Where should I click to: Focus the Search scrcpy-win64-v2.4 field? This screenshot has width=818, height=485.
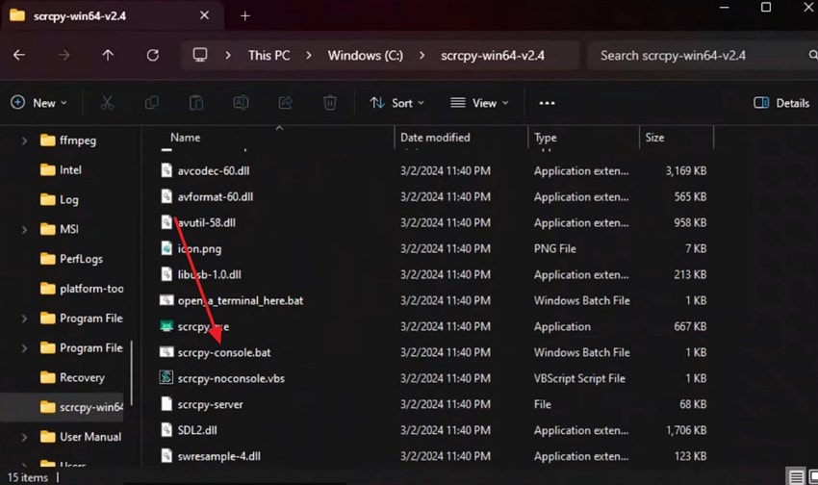pos(702,55)
